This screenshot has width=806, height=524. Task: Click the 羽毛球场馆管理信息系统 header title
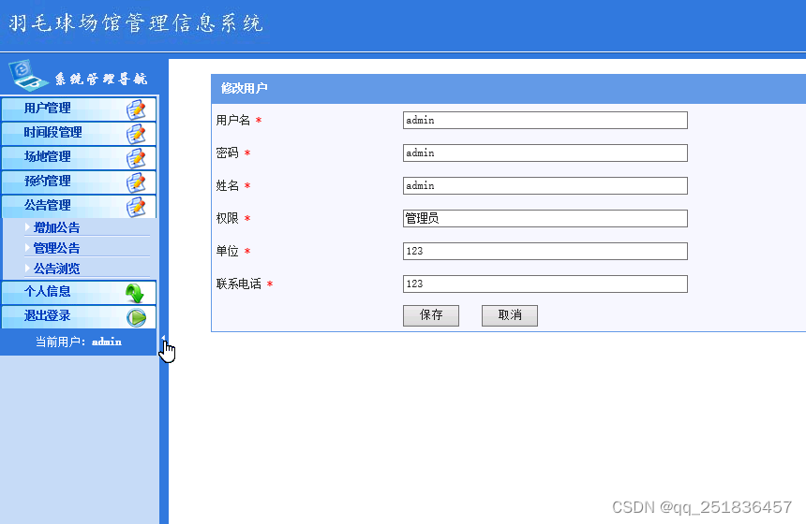coord(136,23)
